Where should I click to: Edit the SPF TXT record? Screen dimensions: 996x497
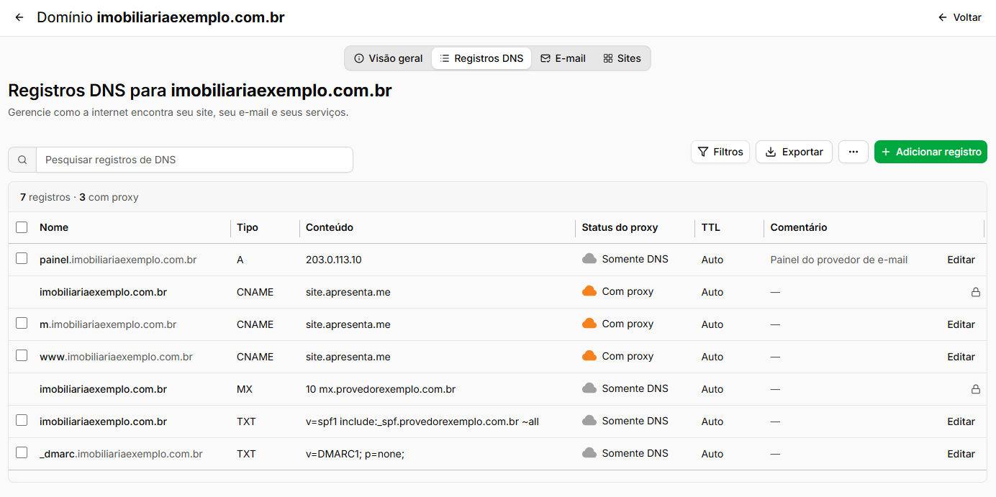pyautogui.click(x=961, y=421)
